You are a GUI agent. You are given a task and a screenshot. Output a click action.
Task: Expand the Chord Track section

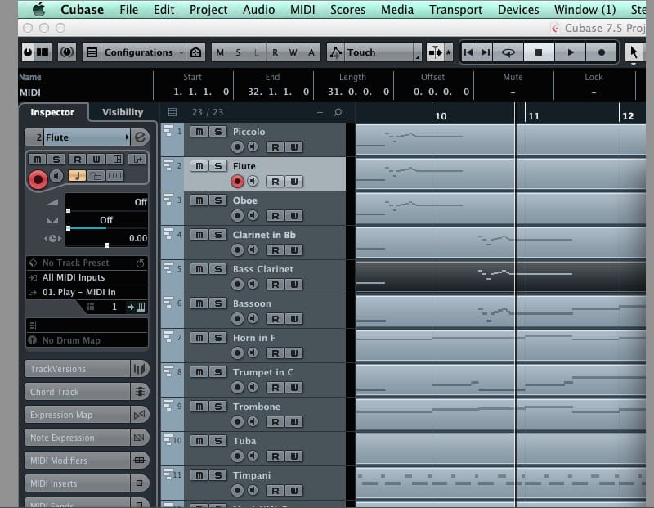pyautogui.click(x=77, y=392)
